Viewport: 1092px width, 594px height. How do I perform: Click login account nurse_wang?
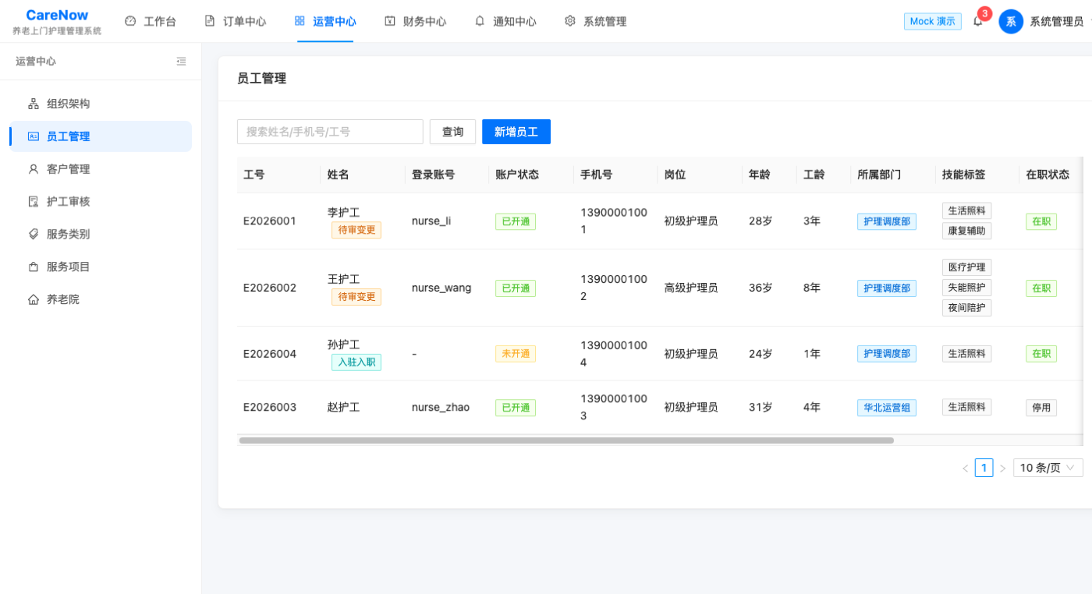point(441,288)
